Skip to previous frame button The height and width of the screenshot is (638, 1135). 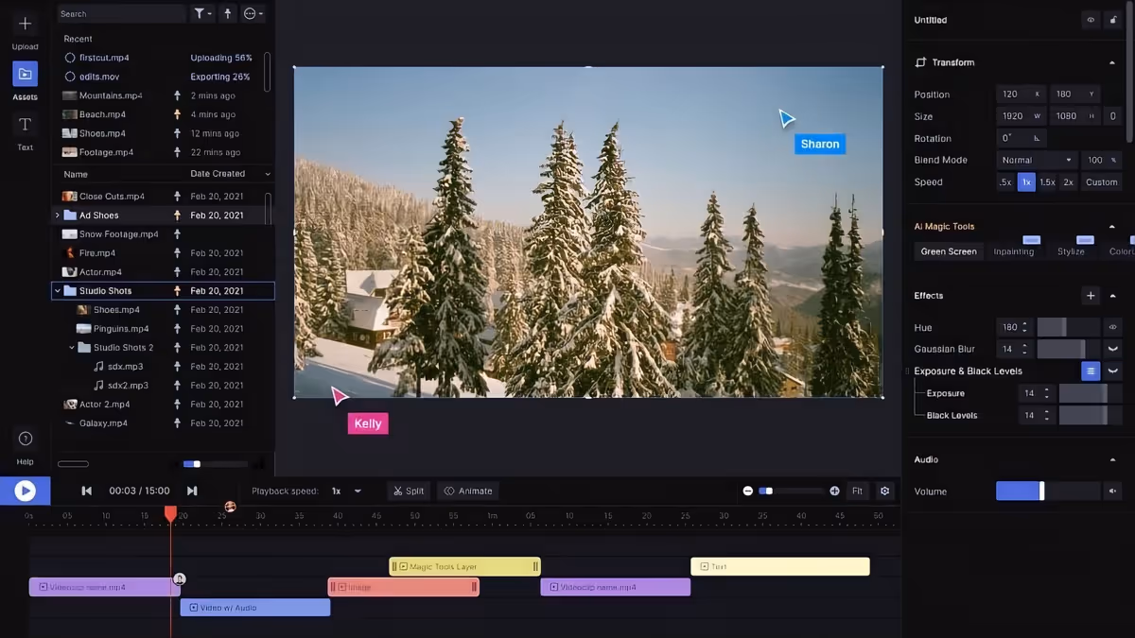[87, 491]
